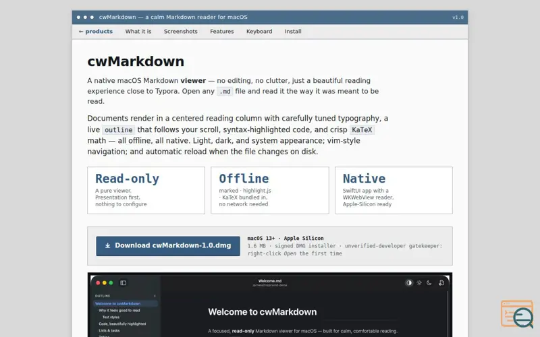Screen dimensions: 540x337
Task: Click the download arrow icon on the button
Action: [108, 245]
